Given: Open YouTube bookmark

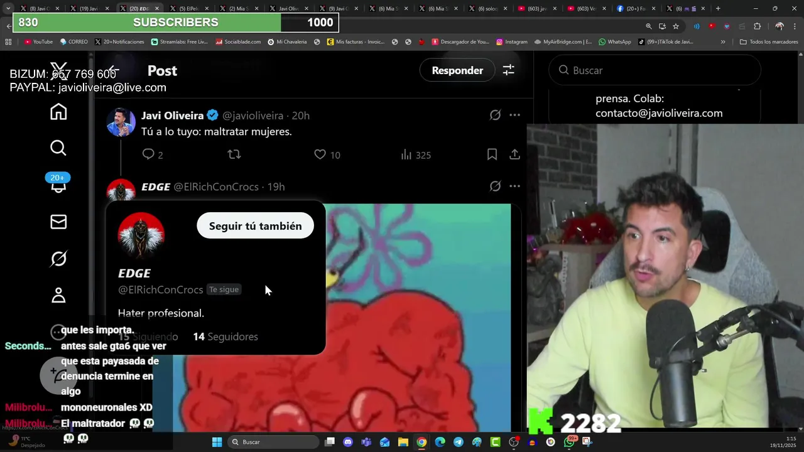Looking at the screenshot, I should coord(38,42).
